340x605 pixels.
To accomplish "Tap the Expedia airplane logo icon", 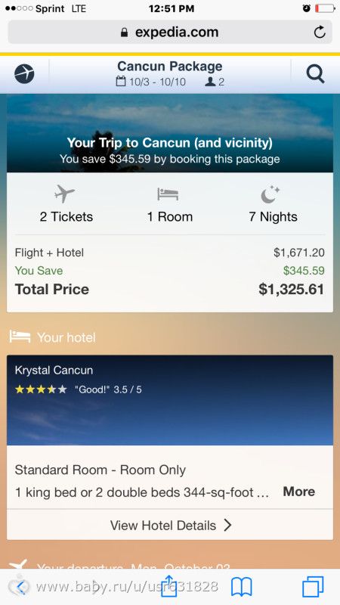I will point(24,73).
